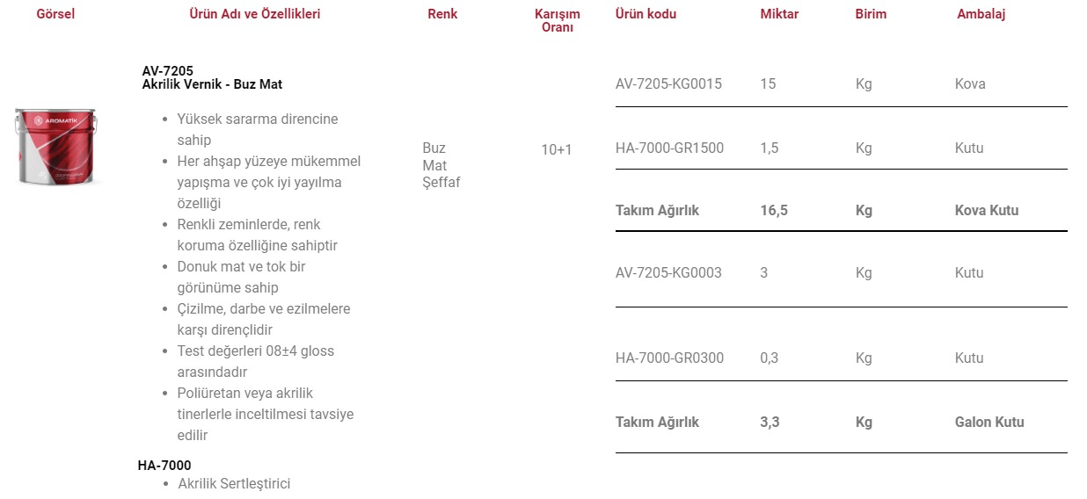This screenshot has height=499, width=1087.
Task: Click the Ürün Adı ve Özellikleri header
Action: (255, 14)
